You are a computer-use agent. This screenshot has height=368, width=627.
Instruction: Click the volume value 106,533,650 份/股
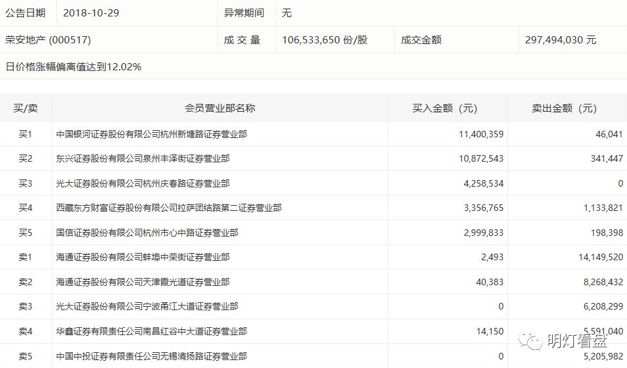(x=325, y=39)
